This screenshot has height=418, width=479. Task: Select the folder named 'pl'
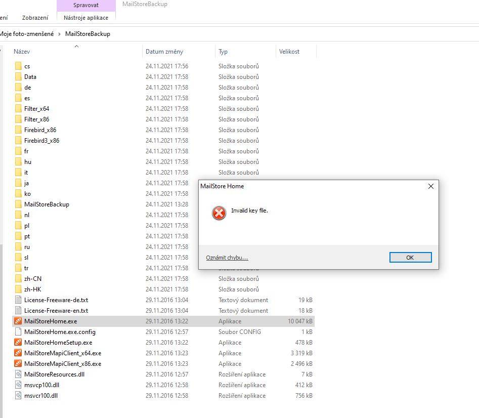pos(27,226)
